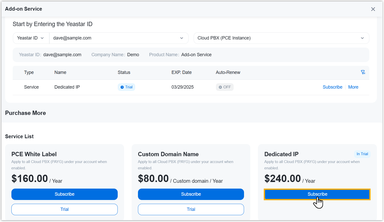This screenshot has width=384, height=222.
Task: Subscribe to Dedicated IP for $240.00
Action: 317,194
